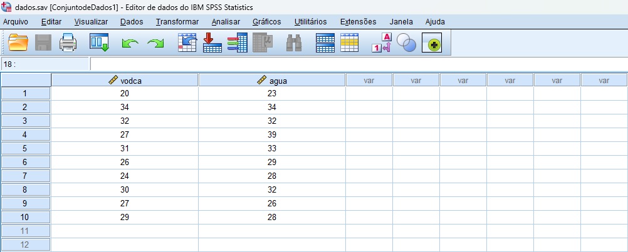This screenshot has height=252, width=628.
Task: Select row 4 header
Action: click(x=25, y=134)
